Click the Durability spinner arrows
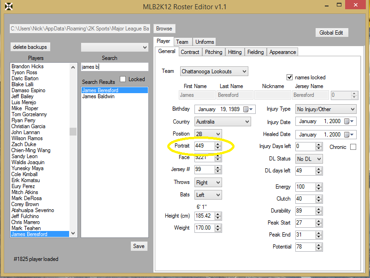 click(x=319, y=211)
